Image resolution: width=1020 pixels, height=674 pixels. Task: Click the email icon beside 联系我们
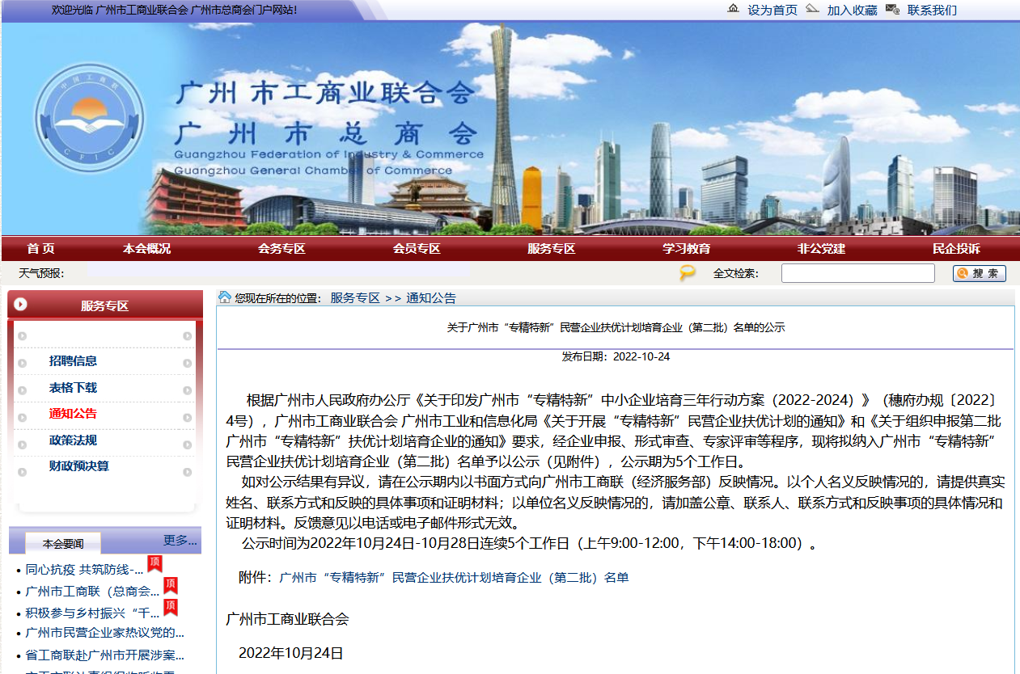(892, 10)
